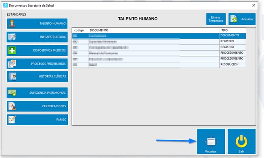
Task: Close the Documentos Secretaria de Salud window
Action: [253, 5]
